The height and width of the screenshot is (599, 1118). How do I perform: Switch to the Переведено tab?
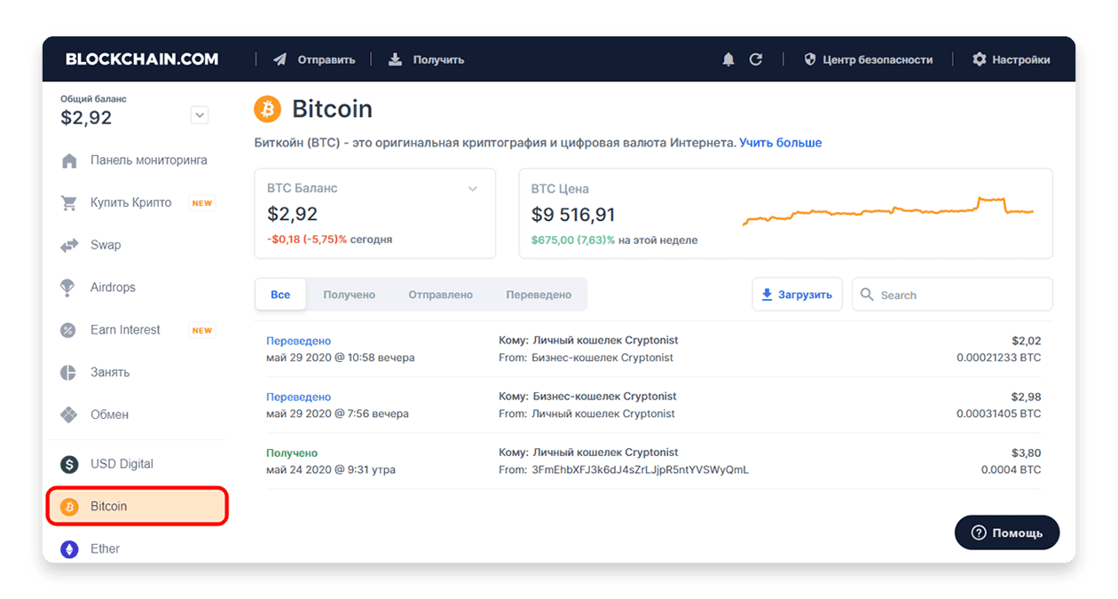tap(539, 295)
